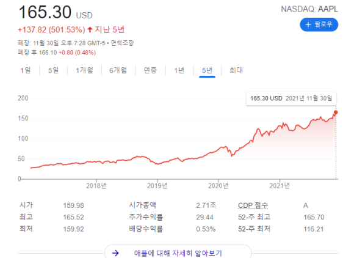354x258 pixels.
Task: Click the 2018년 axis label
Action: pos(96,186)
